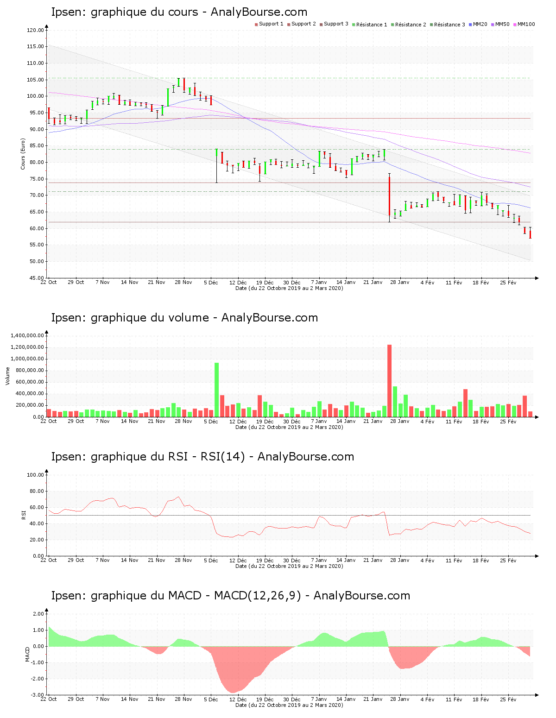Click '5 Déc' on the price chart date axis
556x718 pixels.
click(211, 282)
